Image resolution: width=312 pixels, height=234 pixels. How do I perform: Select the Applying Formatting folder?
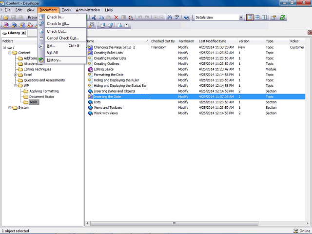(x=44, y=91)
